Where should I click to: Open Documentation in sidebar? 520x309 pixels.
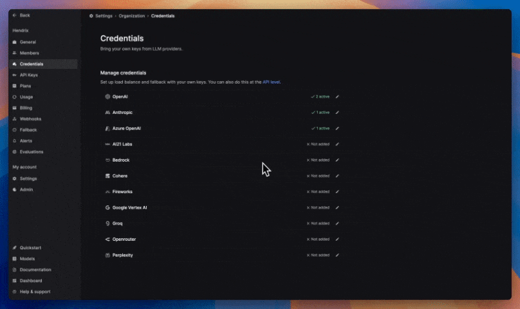coord(43,270)
